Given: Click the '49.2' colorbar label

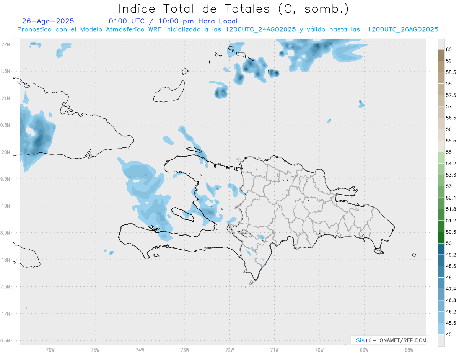Looking at the screenshot, I should 451,255.
